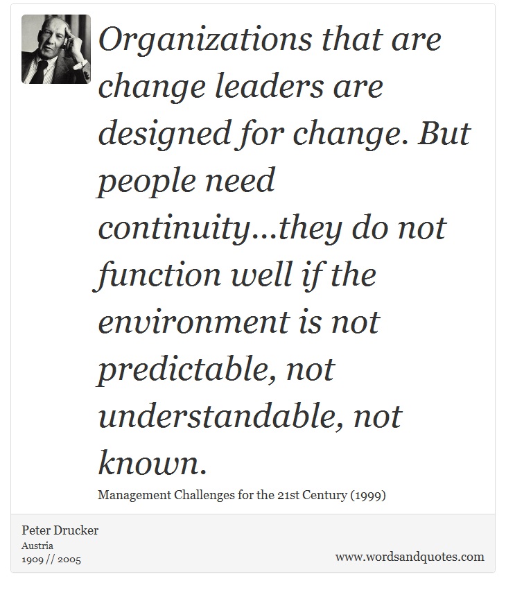
Task: Click the word "function" in the quote
Action: 157,275
